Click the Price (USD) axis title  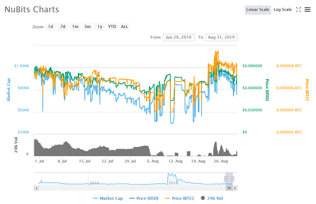tap(267, 90)
